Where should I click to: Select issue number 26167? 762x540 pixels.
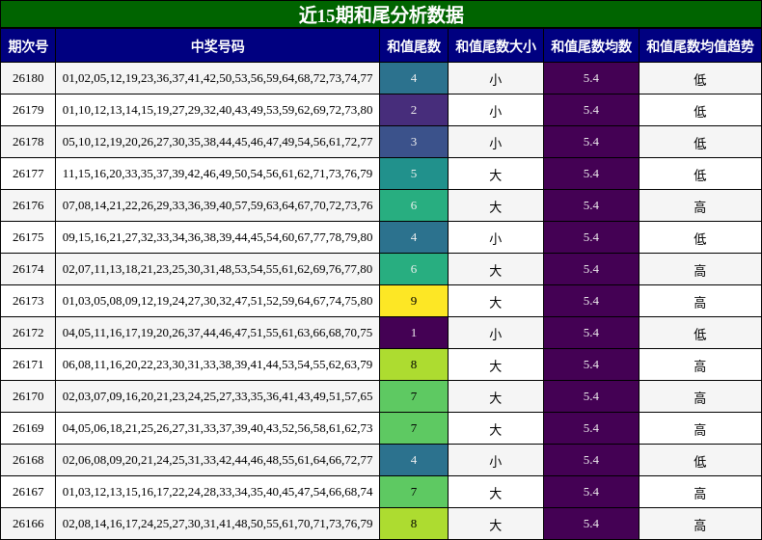[x=28, y=492]
